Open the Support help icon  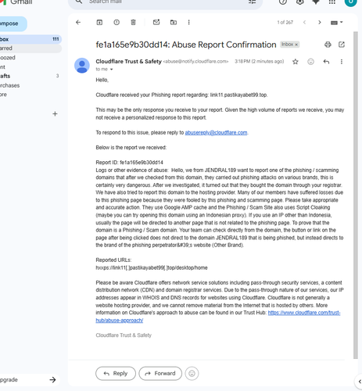(x=283, y=2)
